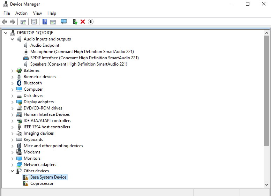Screen dimensions: 271x196
Task: Open the Action menu
Action: click(21, 13)
